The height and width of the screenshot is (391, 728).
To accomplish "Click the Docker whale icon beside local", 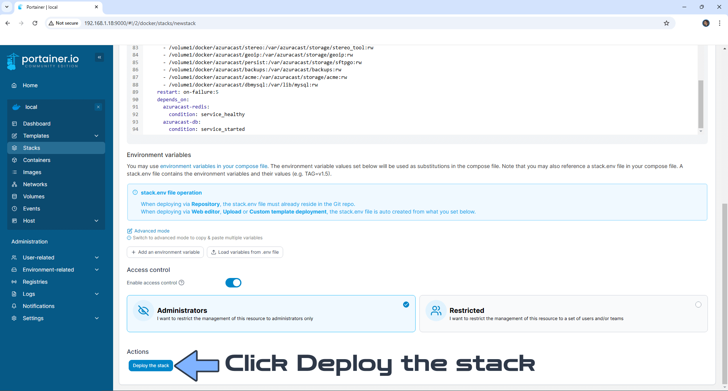I will 16,107.
